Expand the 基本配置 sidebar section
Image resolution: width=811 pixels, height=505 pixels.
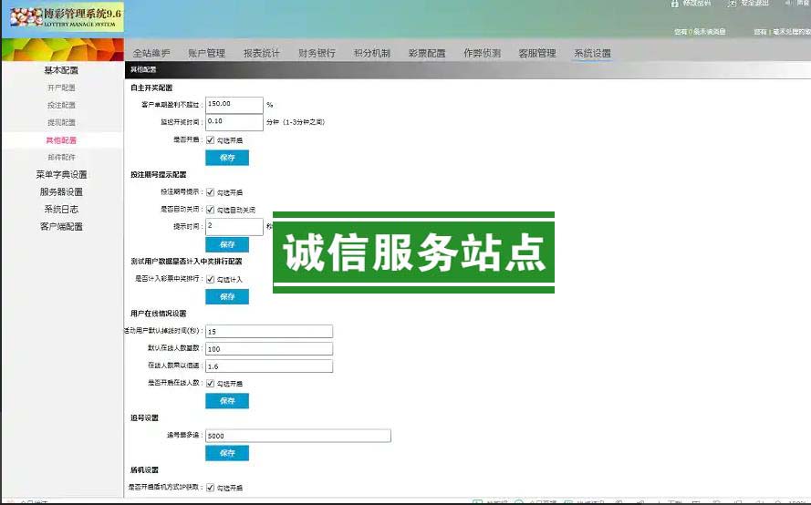61,70
